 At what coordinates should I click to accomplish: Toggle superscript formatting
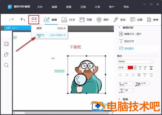point(145,75)
